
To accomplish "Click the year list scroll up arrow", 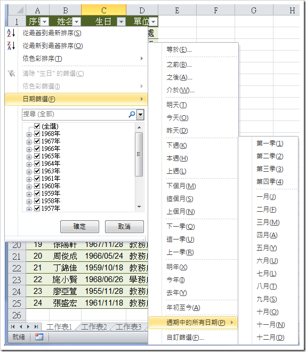I will 139,127.
